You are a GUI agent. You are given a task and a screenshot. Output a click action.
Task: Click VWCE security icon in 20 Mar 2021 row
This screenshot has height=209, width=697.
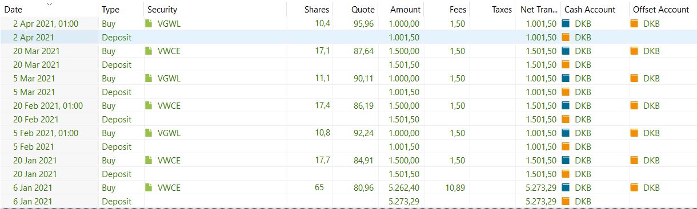point(149,51)
